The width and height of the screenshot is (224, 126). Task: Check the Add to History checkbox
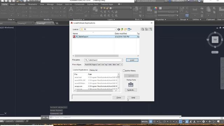(x=124, y=71)
